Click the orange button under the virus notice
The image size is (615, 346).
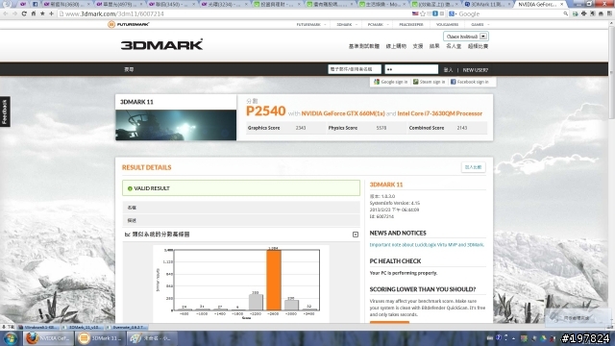click(x=389, y=323)
